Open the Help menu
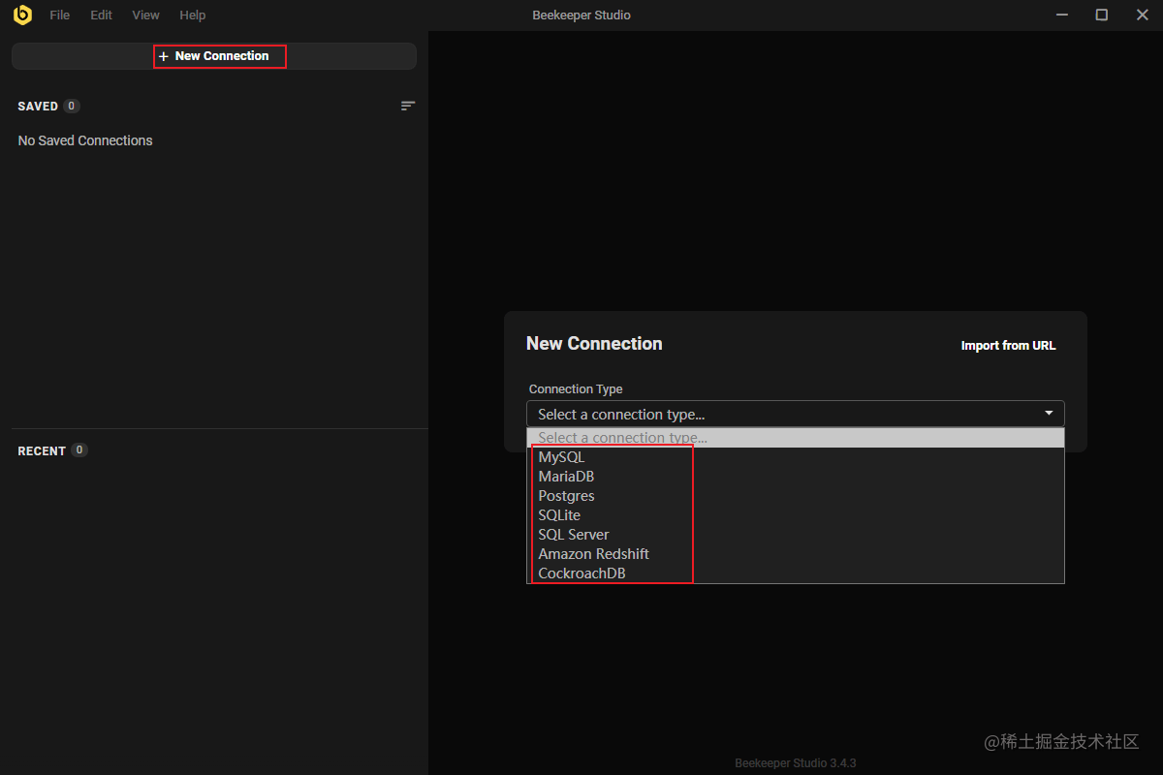The height and width of the screenshot is (775, 1163). tap(192, 15)
